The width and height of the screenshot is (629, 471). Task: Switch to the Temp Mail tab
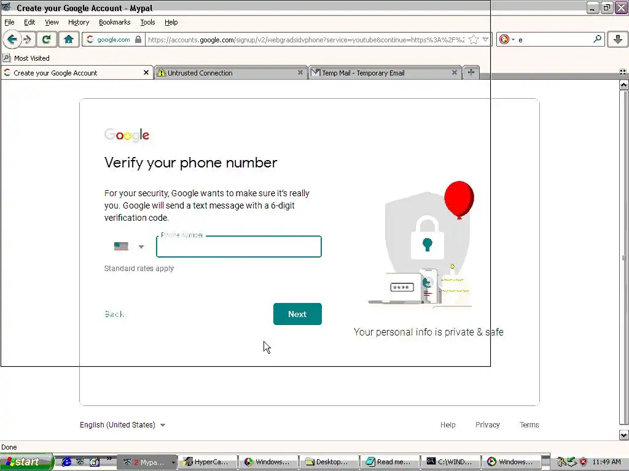click(x=385, y=73)
